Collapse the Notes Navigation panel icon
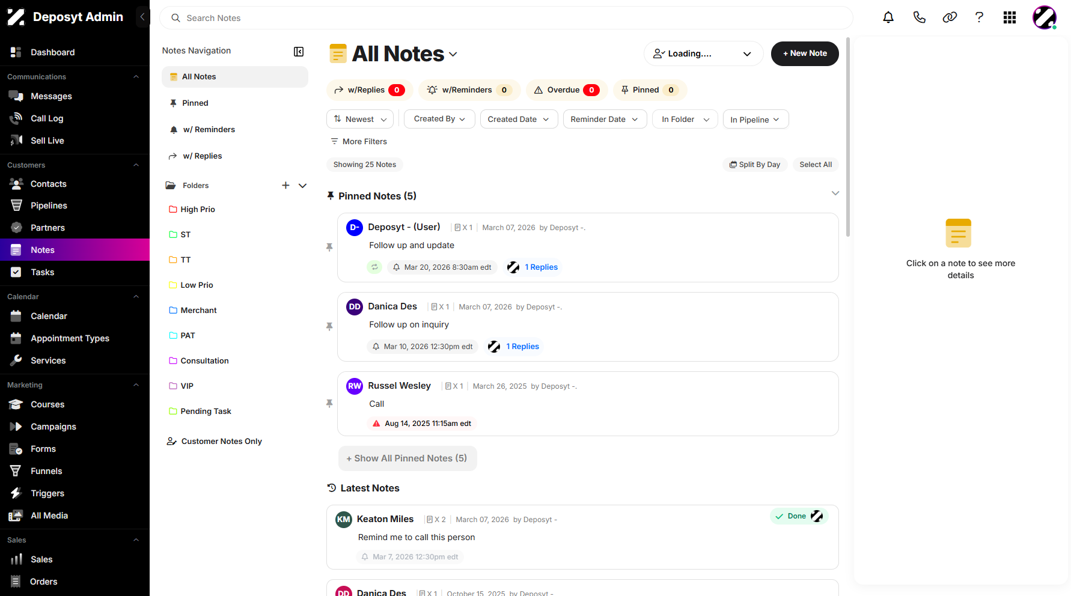This screenshot has width=1071, height=596. coord(299,52)
